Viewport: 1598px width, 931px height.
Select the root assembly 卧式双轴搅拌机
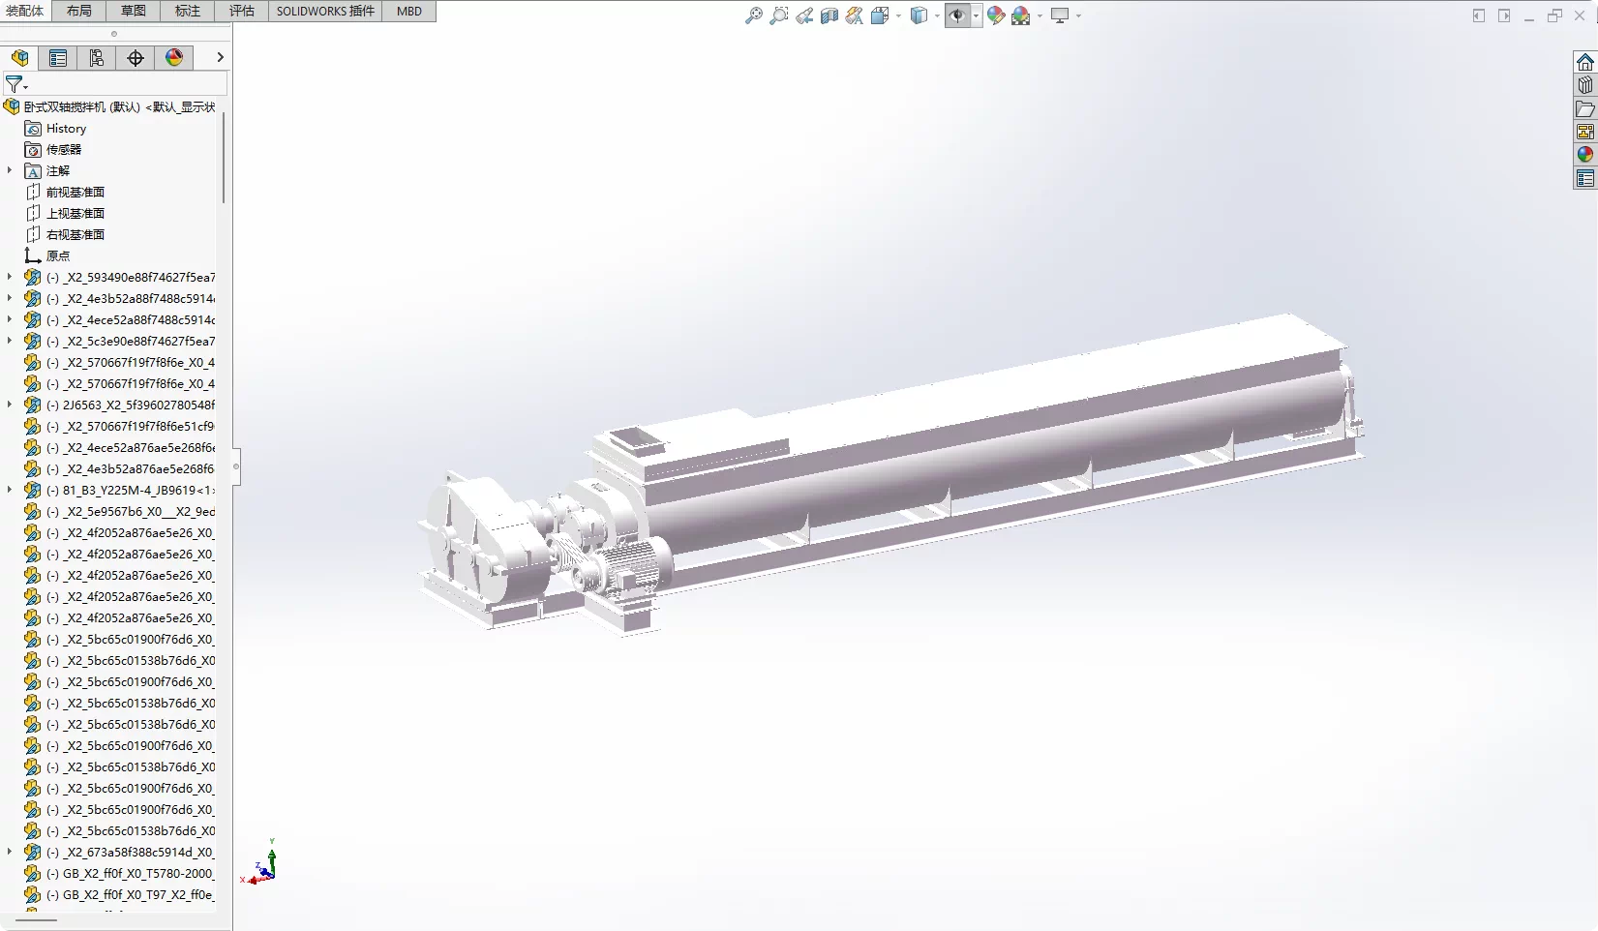[x=109, y=106]
